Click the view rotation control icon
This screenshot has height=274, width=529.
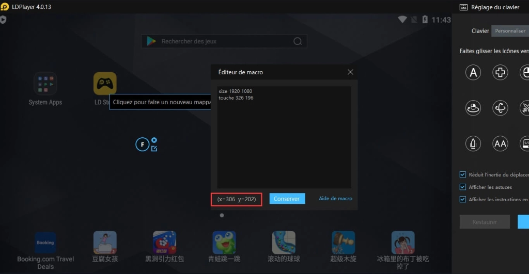point(500,108)
